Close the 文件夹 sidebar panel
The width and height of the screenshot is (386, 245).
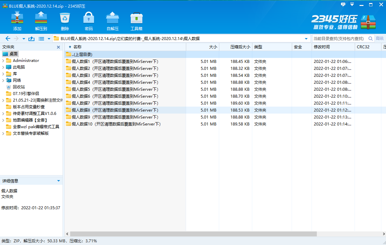(59, 47)
